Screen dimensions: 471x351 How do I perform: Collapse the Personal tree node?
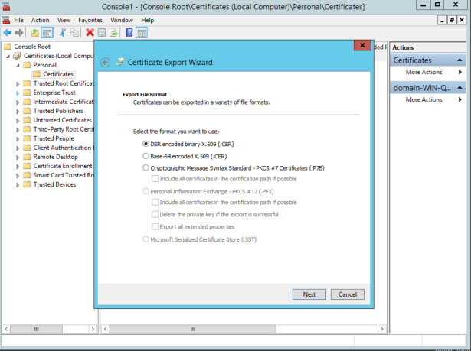[18, 66]
